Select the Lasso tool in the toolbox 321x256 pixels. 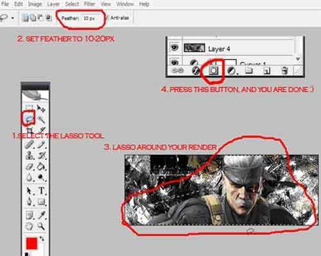29,118
